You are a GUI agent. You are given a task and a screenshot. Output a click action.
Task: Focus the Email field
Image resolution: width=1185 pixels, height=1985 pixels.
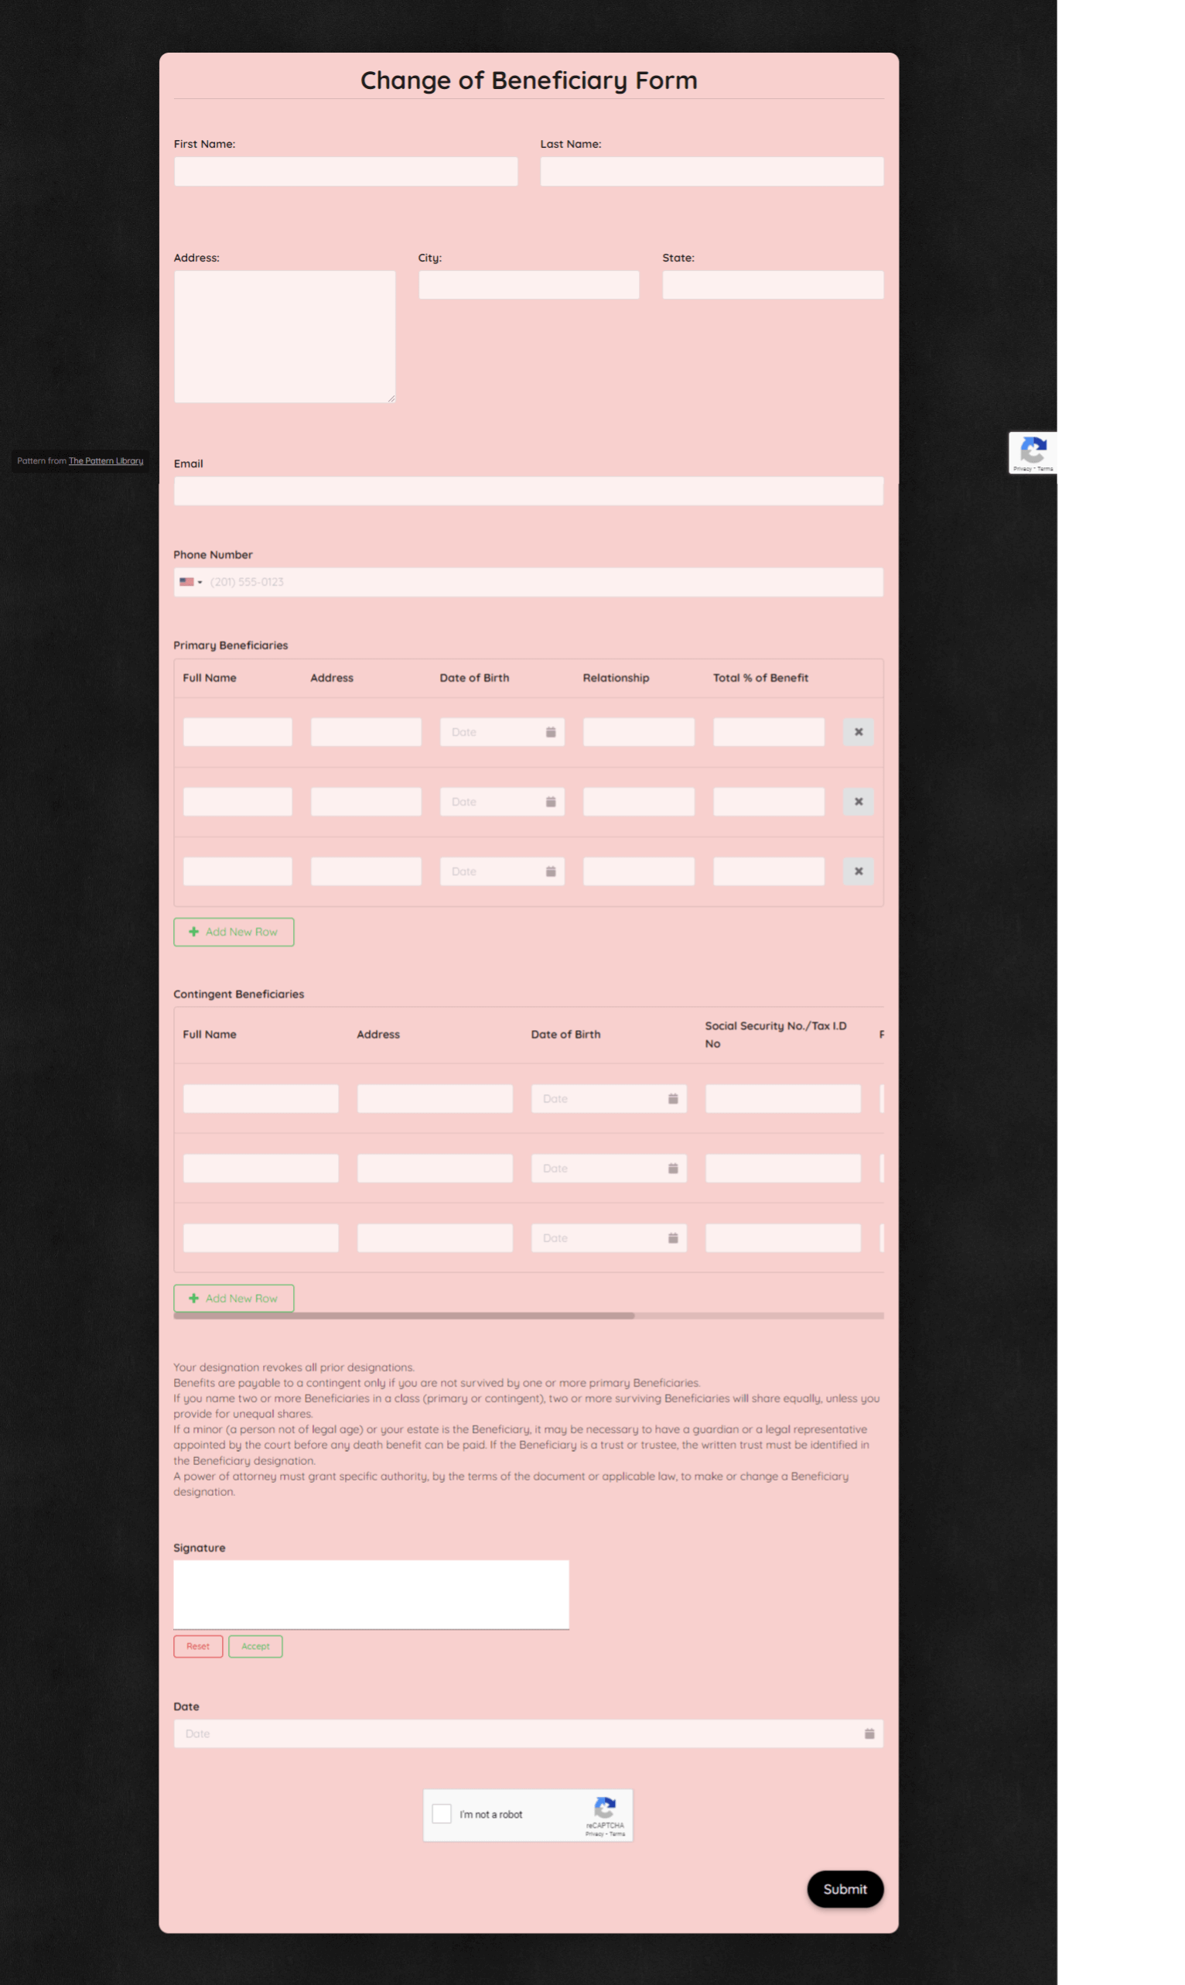pos(528,491)
